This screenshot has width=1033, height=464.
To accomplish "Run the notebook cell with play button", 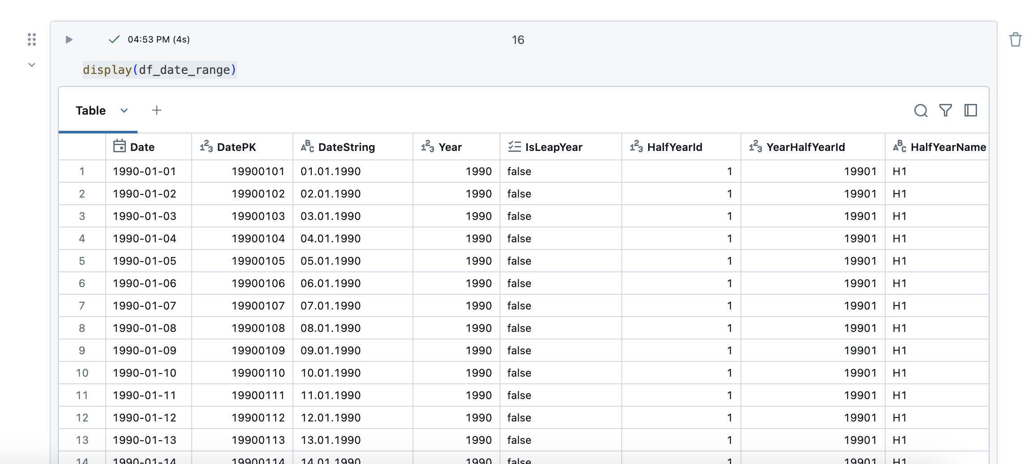I will click(x=69, y=39).
